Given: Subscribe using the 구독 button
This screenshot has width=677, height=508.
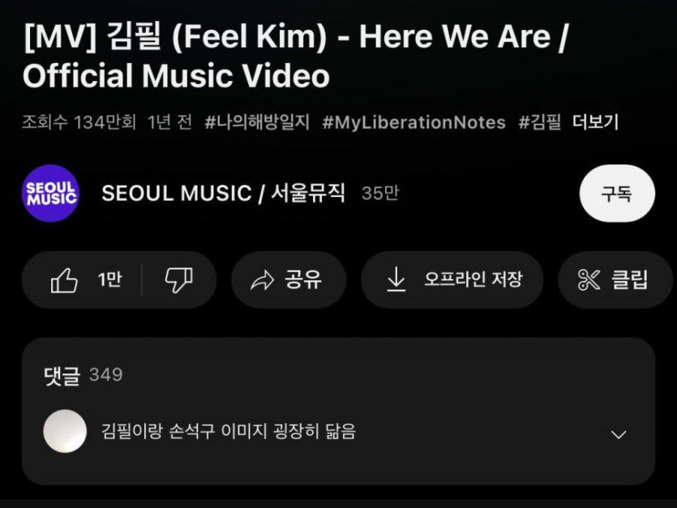Looking at the screenshot, I should [x=617, y=194].
